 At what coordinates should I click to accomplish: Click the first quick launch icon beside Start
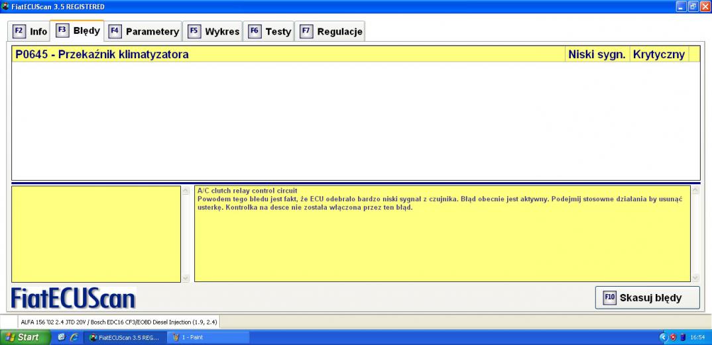pos(61,337)
